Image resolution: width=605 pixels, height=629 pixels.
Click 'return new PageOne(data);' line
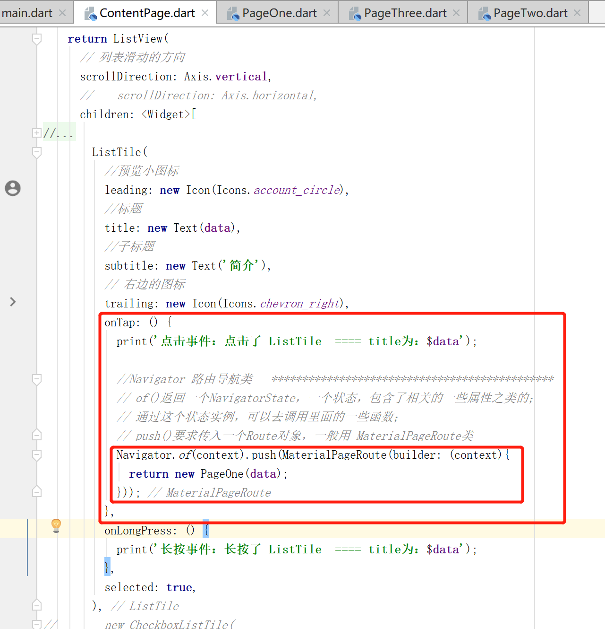coord(208,474)
